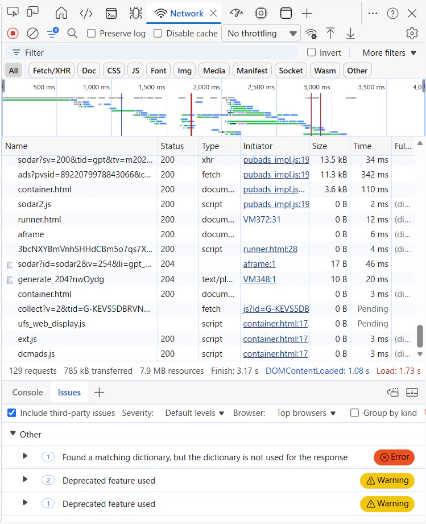Toggle the filter bar funnel icon
Image resolution: width=426 pixels, height=524 pixels.
(x=52, y=33)
